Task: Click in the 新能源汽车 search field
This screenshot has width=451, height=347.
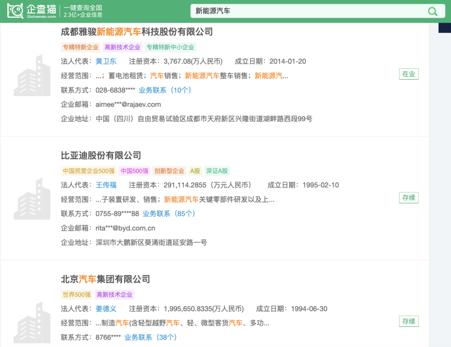Action: tap(304, 11)
